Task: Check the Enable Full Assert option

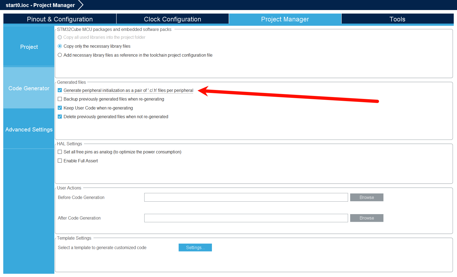Action: pyautogui.click(x=60, y=161)
